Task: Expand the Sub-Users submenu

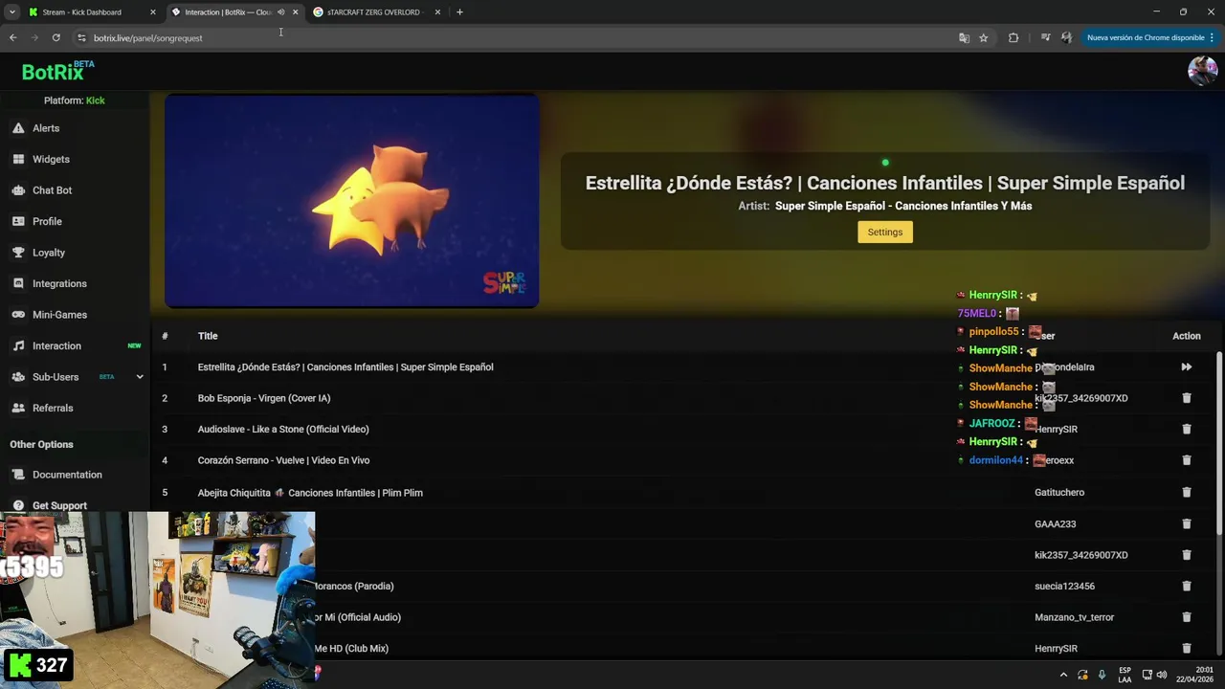Action: [x=140, y=377]
